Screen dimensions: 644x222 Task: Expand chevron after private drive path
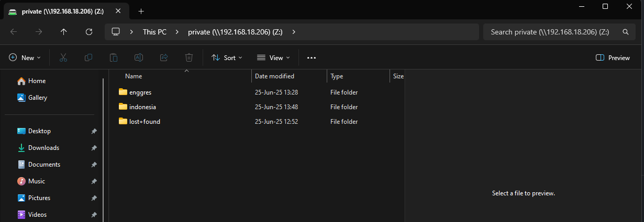click(x=294, y=32)
